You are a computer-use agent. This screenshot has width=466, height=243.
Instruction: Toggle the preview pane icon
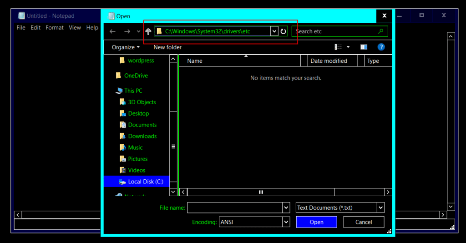364,47
